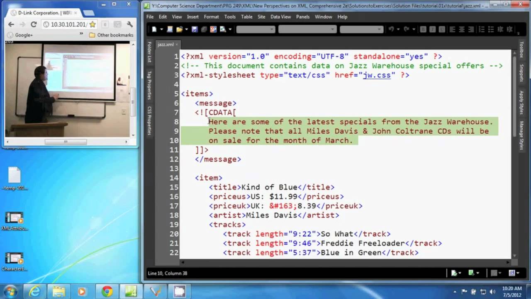Toggle Italic formatting button

pyautogui.click(x=433, y=29)
